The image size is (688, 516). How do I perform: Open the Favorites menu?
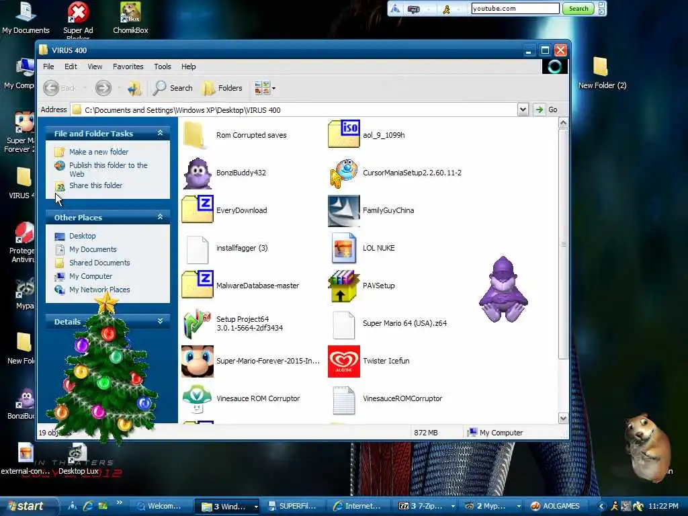point(128,67)
